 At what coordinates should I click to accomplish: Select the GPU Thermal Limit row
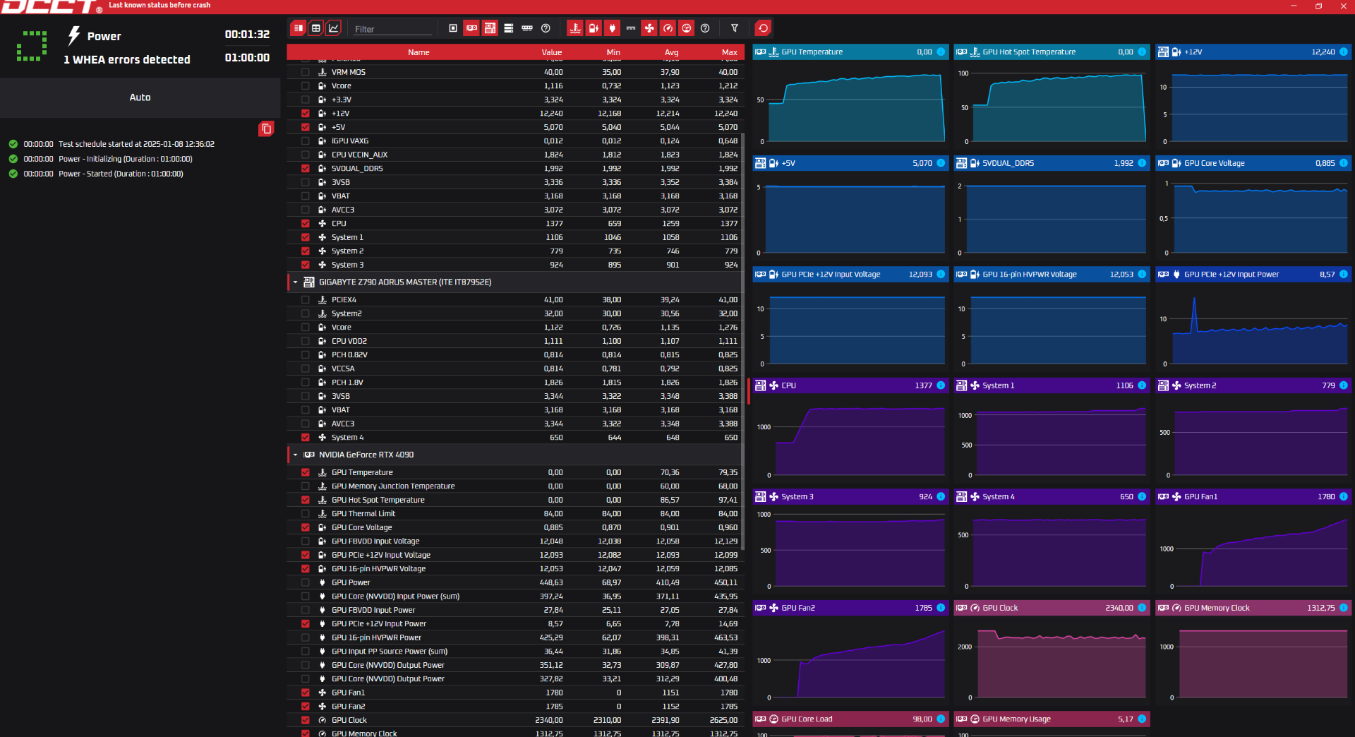[514, 513]
